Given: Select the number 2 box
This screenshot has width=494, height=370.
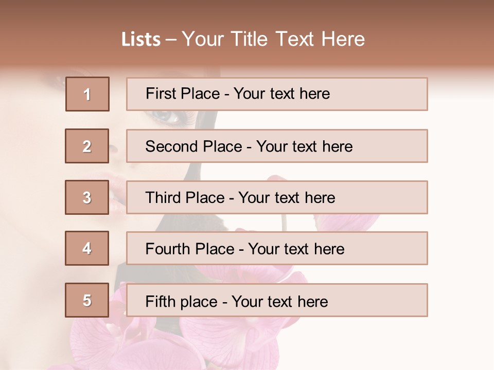Looking at the screenshot, I should pyautogui.click(x=87, y=146).
